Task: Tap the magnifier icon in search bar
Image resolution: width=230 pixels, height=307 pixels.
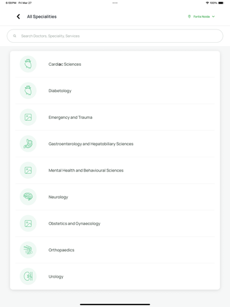Action: (x=15, y=36)
